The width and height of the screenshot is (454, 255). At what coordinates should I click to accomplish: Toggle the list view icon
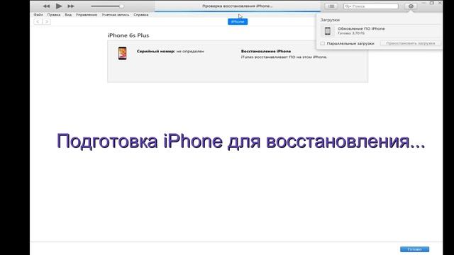tap(331, 6)
